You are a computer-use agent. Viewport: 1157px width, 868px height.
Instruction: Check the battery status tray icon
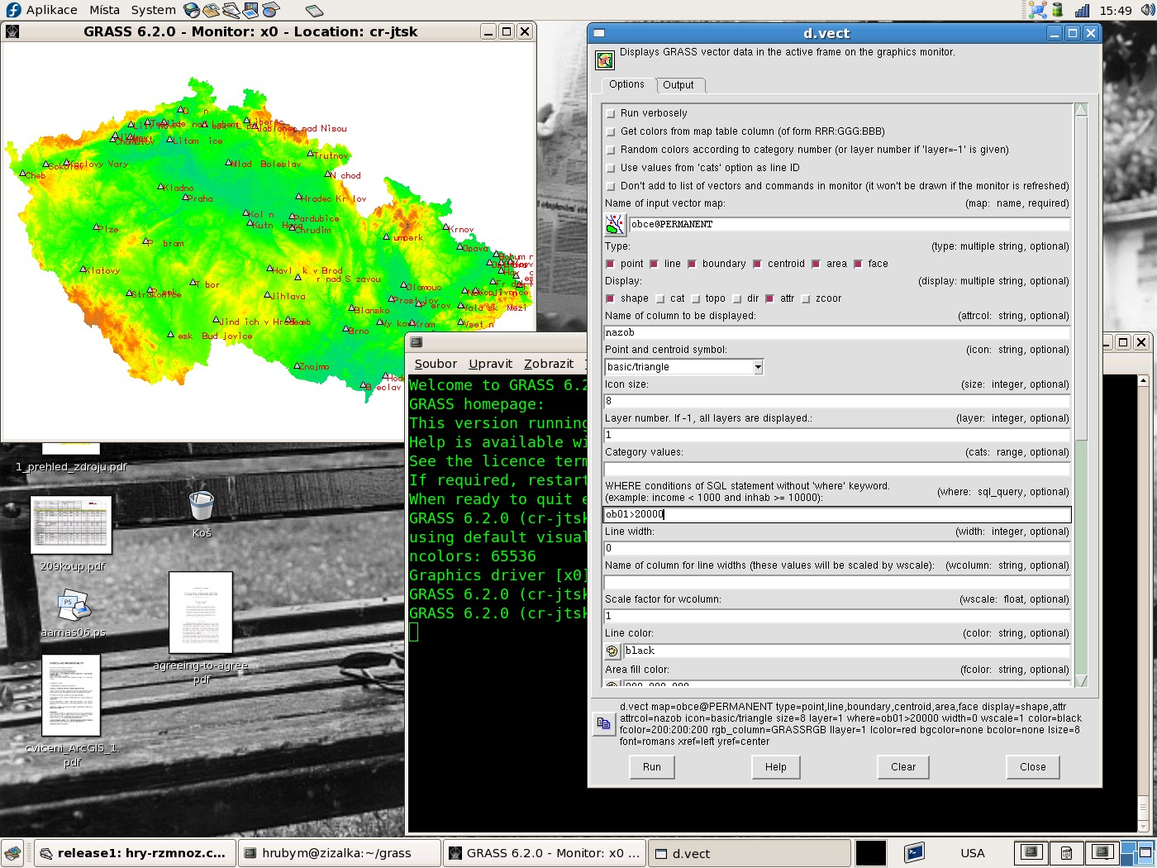1058,10
